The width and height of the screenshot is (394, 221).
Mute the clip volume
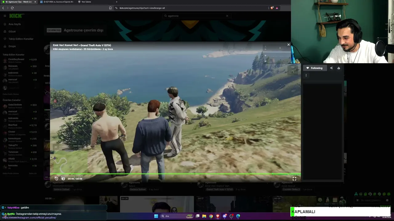(x=63, y=179)
